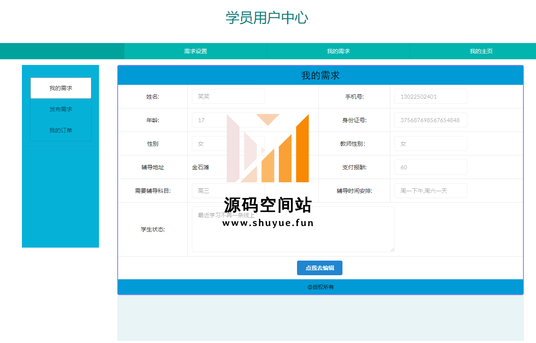Click the 手机号: label
The height and width of the screenshot is (343, 536).
(x=355, y=97)
